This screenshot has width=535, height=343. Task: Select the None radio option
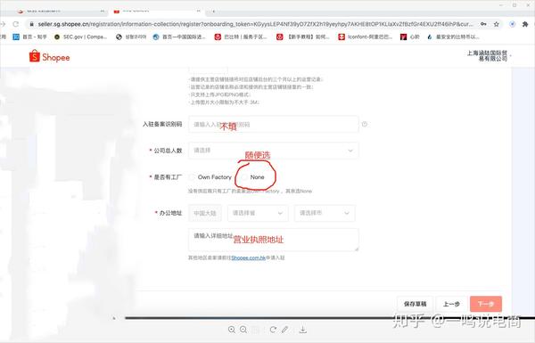click(244, 177)
